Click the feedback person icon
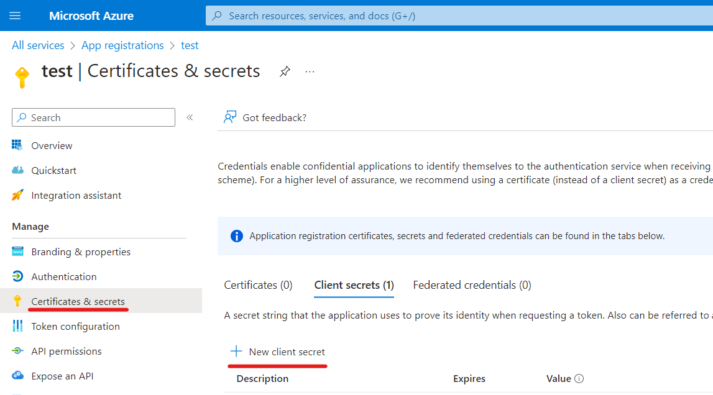Screen dimensions: 713x395 point(230,117)
